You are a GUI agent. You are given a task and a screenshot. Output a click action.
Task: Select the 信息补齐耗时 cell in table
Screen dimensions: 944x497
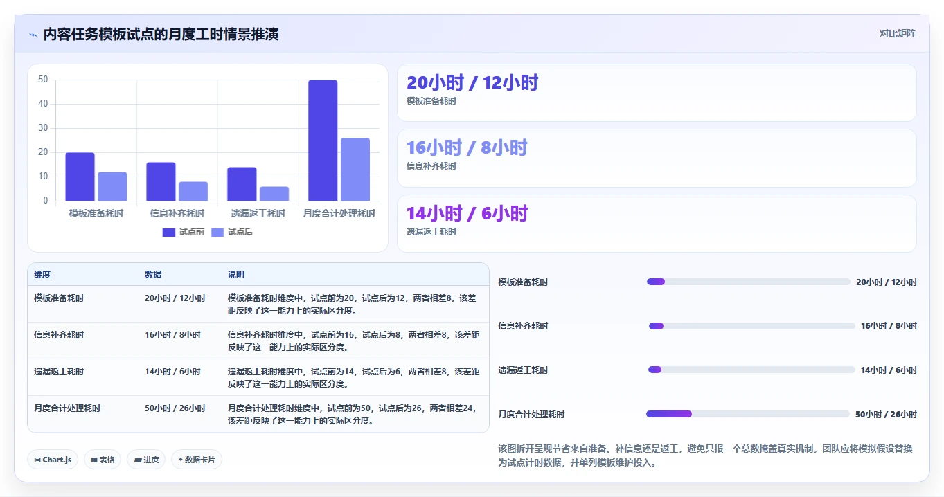pyautogui.click(x=59, y=335)
